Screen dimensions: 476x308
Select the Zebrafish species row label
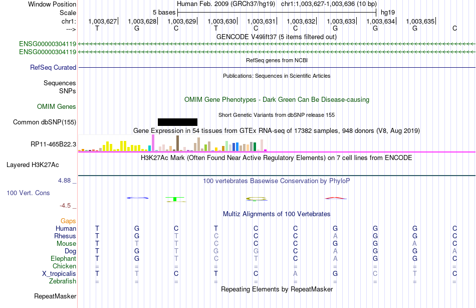tap(63, 281)
